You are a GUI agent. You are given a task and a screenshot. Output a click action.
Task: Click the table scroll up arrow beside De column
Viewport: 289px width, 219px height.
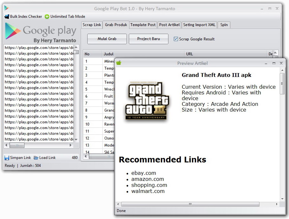[275, 53]
